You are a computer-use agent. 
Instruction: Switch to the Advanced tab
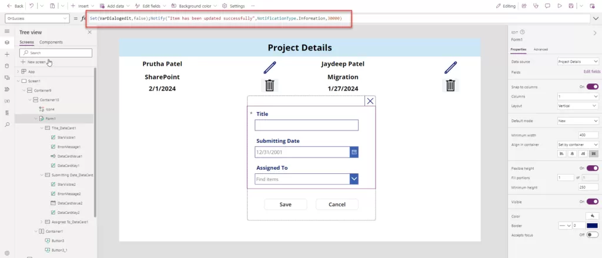(540, 49)
